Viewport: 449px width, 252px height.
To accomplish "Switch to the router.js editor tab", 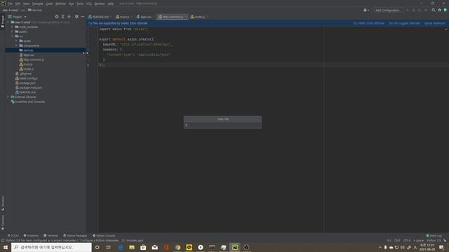I will (x=199, y=17).
